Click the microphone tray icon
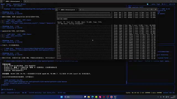Image resolution: width=177 pixels, height=99 pixels. pyautogui.click(x=161, y=97)
